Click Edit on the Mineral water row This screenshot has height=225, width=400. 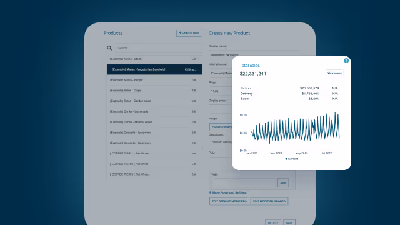194,122
